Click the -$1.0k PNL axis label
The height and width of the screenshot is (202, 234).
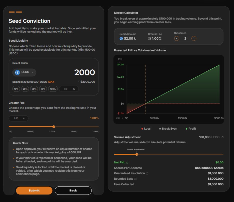click(x=120, y=114)
